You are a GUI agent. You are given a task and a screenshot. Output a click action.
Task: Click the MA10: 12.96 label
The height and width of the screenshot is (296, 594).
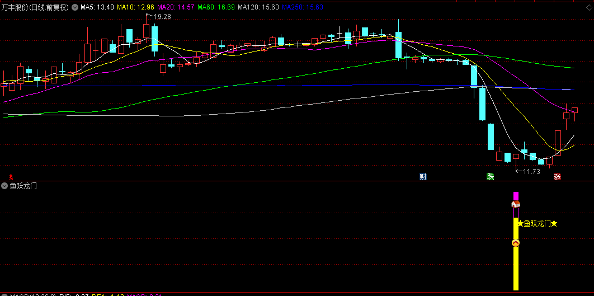pyautogui.click(x=135, y=7)
